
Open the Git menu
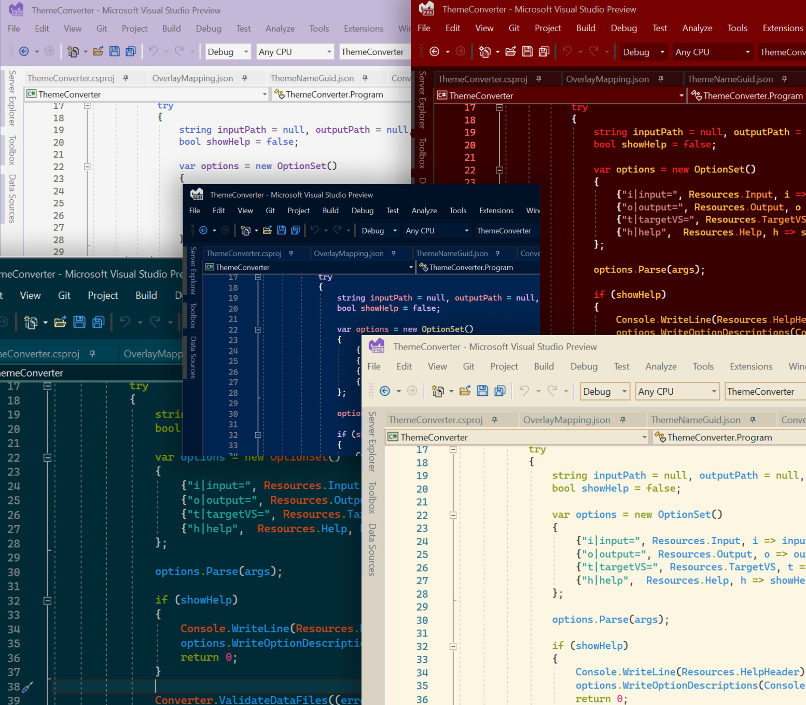point(468,366)
